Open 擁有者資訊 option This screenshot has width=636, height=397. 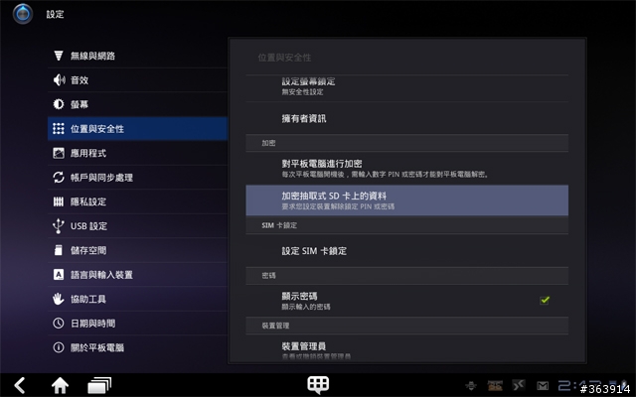click(x=406, y=118)
